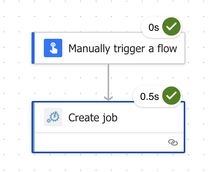Click the green checkmark on Create job
Viewport: 216px width, 172px height.
(x=171, y=96)
